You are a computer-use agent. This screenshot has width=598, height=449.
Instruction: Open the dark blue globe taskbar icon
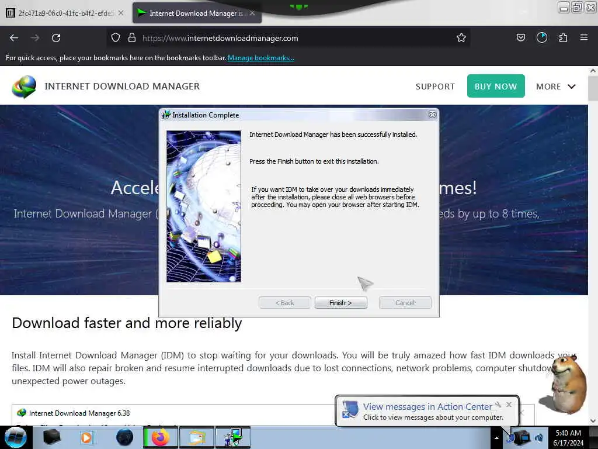pos(125,437)
